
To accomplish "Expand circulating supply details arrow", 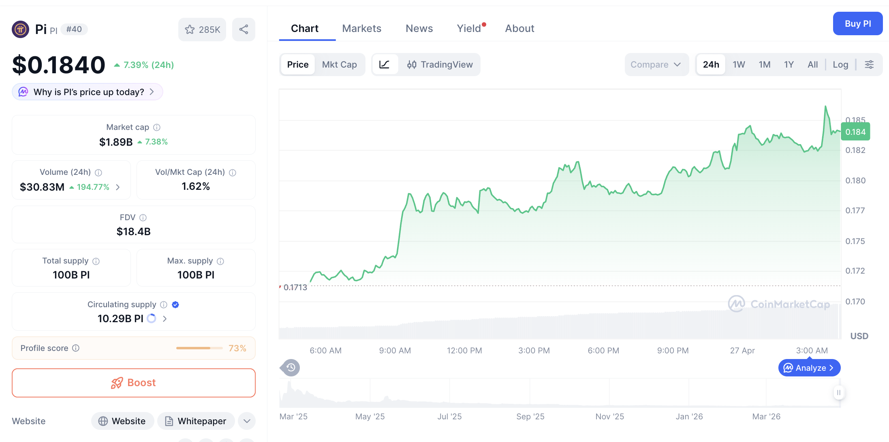I will [x=164, y=319].
